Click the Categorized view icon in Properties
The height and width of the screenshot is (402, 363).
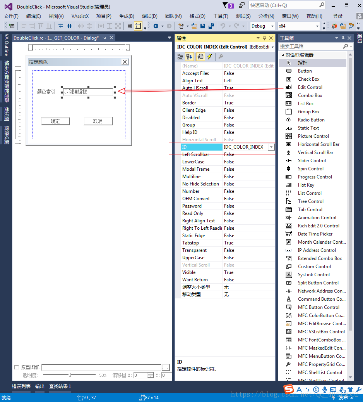click(x=180, y=57)
